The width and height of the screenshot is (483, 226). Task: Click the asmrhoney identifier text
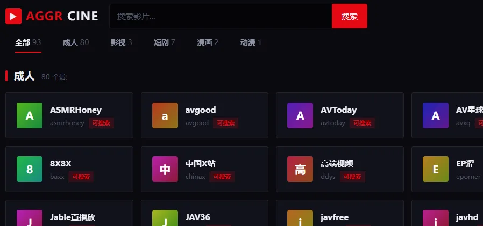pyautogui.click(x=67, y=123)
